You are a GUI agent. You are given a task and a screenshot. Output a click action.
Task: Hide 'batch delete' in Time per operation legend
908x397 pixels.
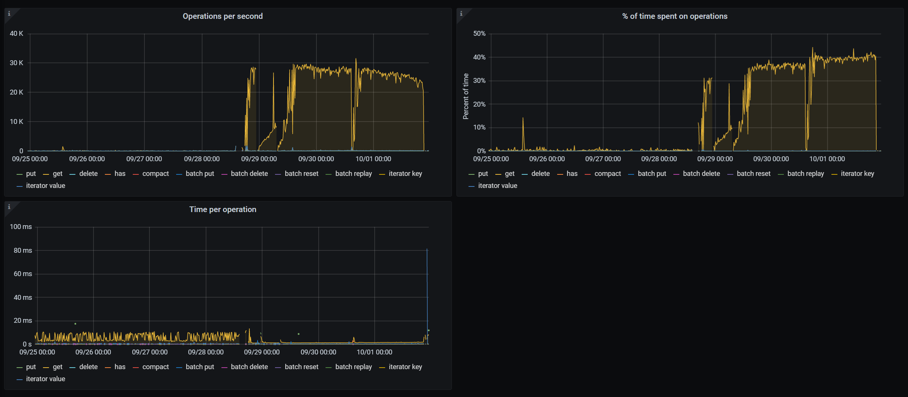tap(249, 366)
